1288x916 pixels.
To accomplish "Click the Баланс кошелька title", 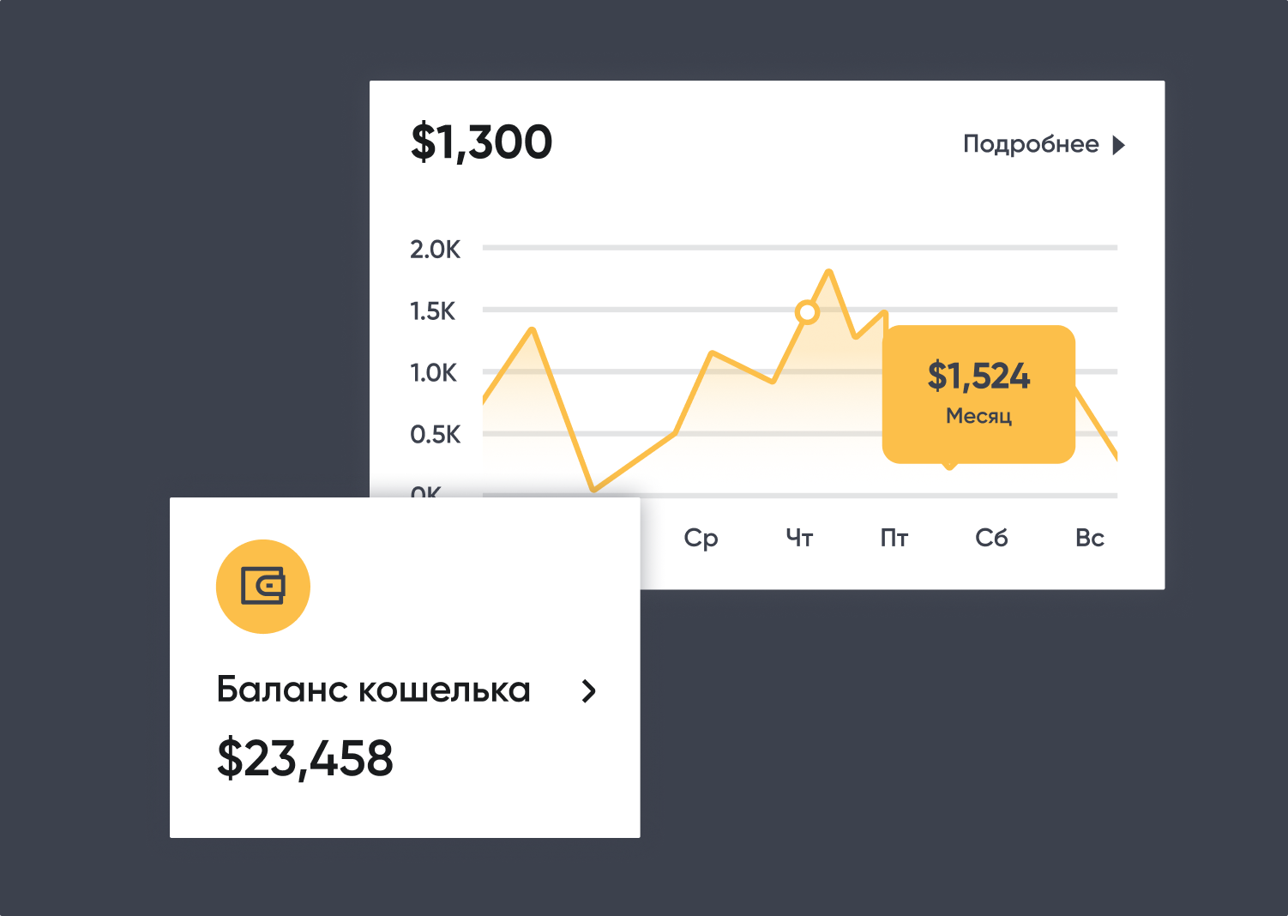I will (373, 690).
